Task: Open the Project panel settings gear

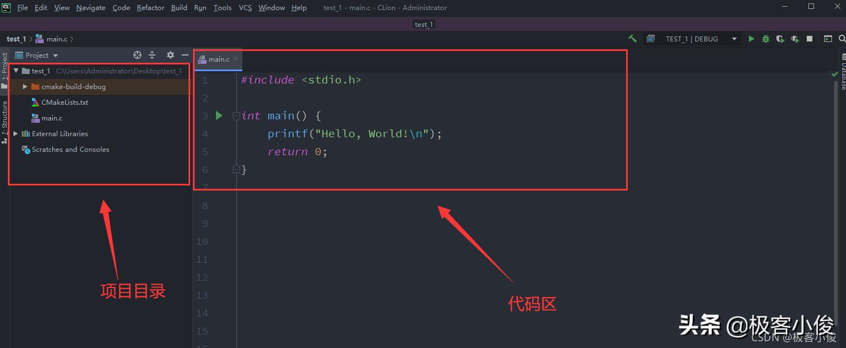Action: click(171, 55)
